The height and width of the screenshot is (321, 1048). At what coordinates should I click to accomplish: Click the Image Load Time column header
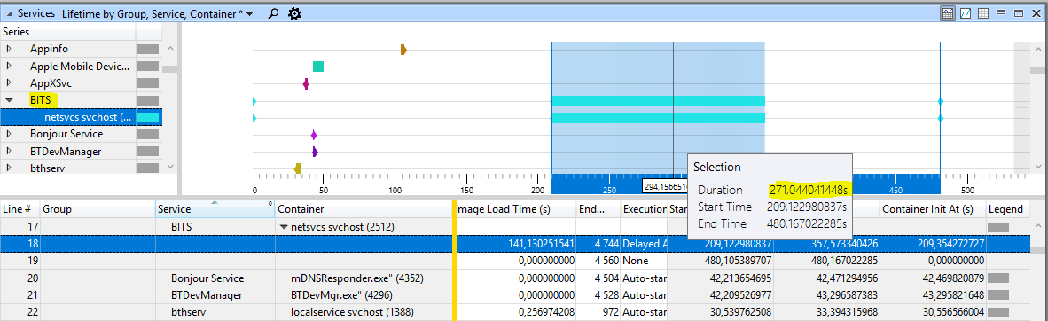[514, 209]
